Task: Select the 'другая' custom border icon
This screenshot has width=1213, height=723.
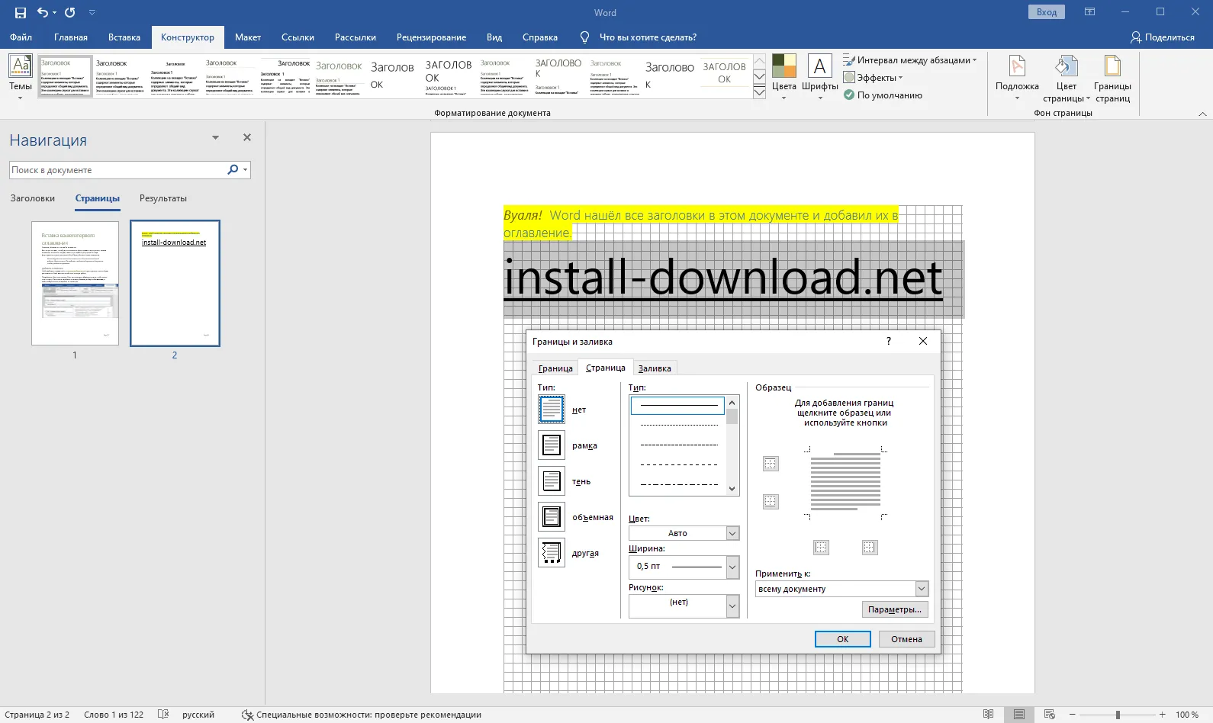Action: tap(552, 553)
